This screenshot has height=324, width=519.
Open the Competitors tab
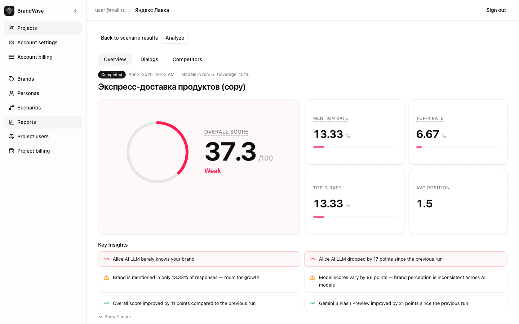pyautogui.click(x=187, y=59)
